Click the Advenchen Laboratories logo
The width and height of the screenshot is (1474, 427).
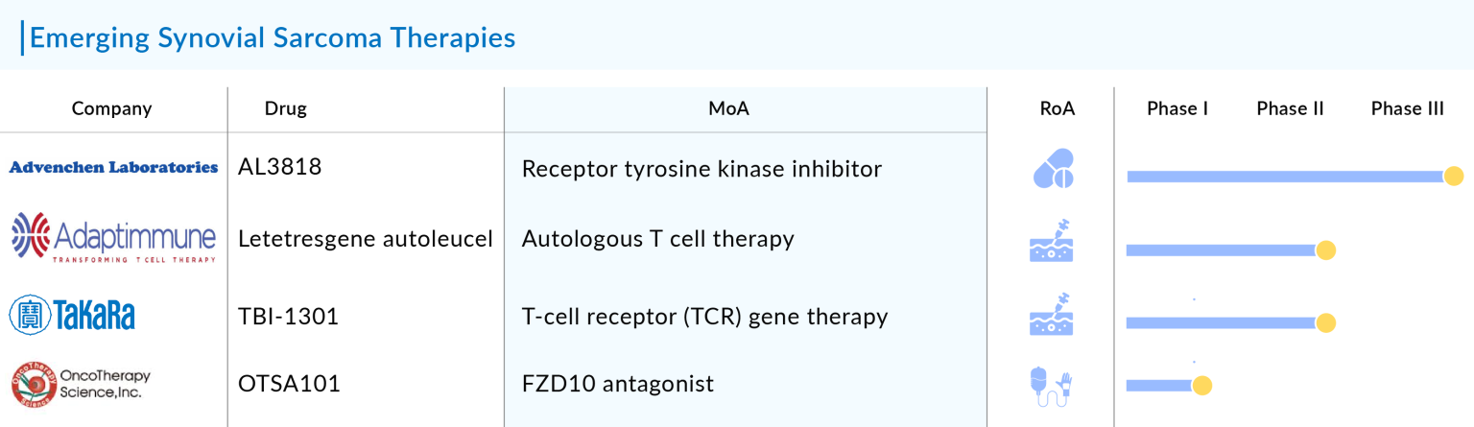[x=113, y=168]
